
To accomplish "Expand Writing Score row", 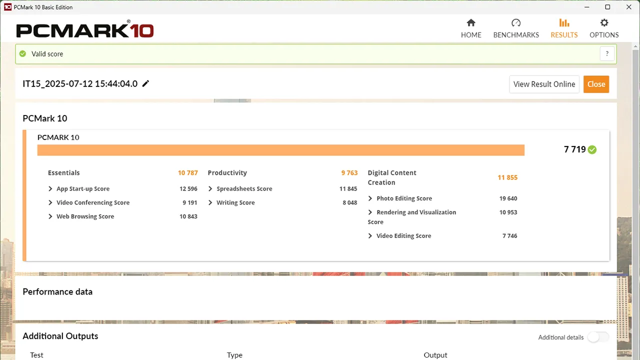I will tap(210, 203).
